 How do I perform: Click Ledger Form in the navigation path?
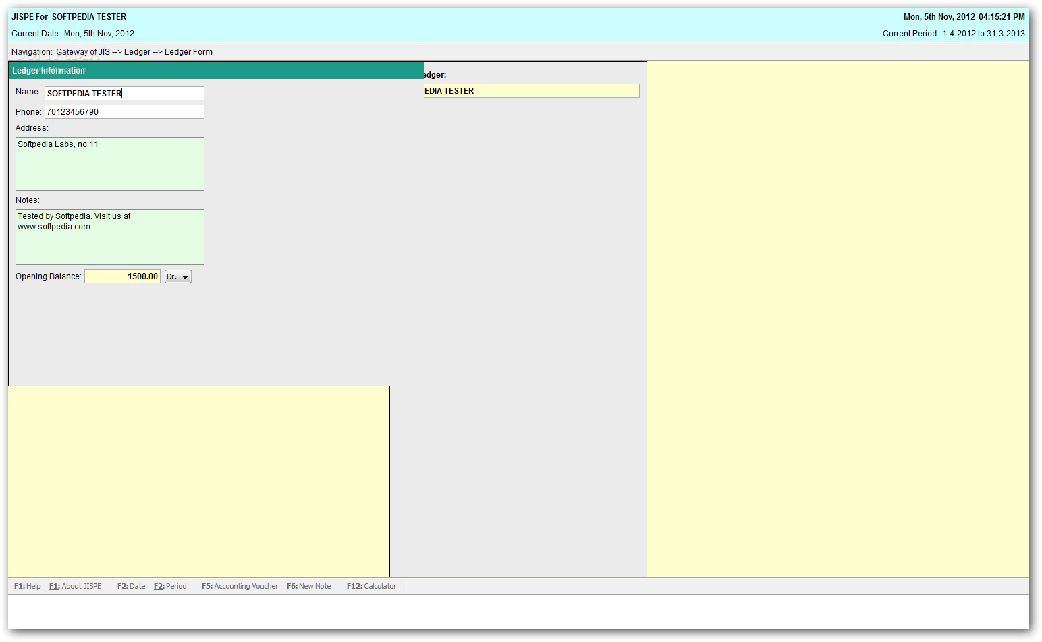tap(188, 52)
